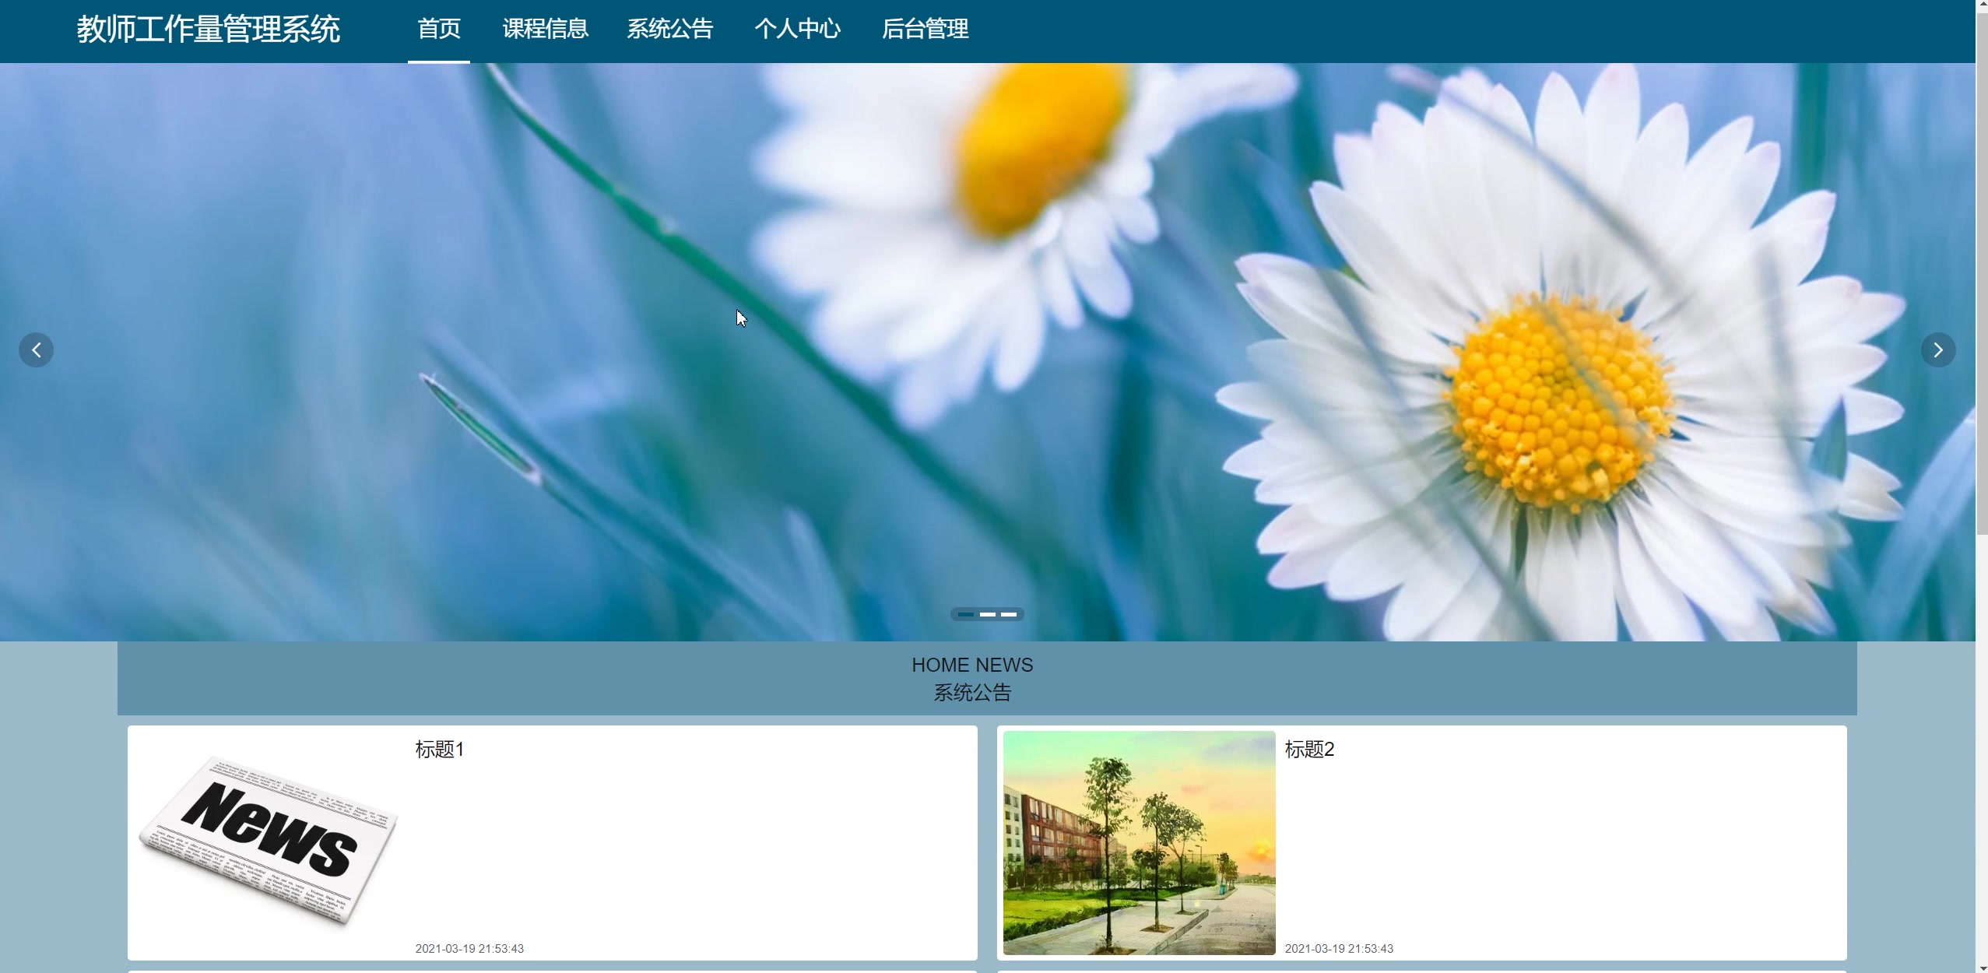Image resolution: width=1988 pixels, height=973 pixels.
Task: Enter 后台管理 from the top navigation
Action: pyautogui.click(x=925, y=30)
